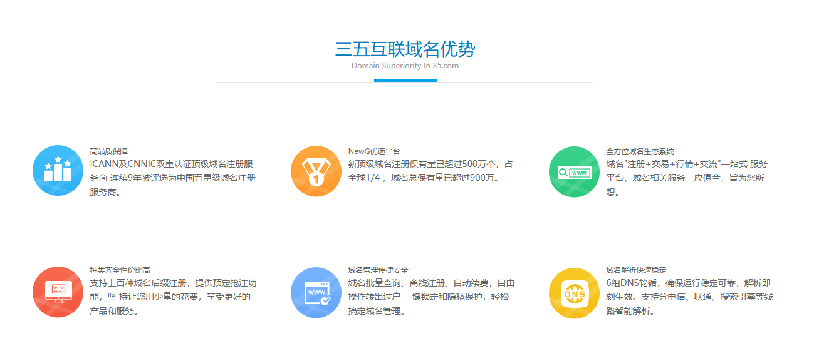
Task: Click the green WWW search bar icon
Action: tap(574, 171)
